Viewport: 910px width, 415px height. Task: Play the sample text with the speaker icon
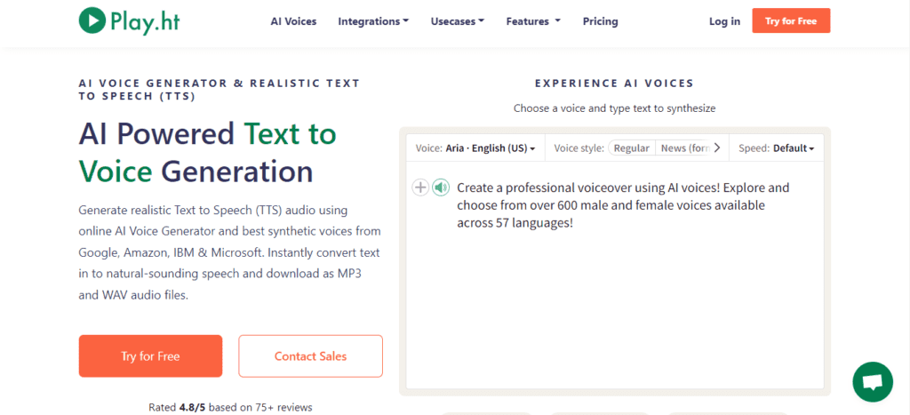point(440,188)
